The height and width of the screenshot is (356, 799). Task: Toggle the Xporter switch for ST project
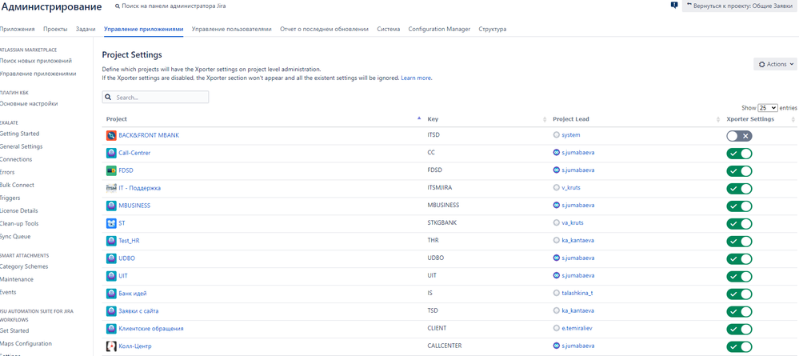739,224
